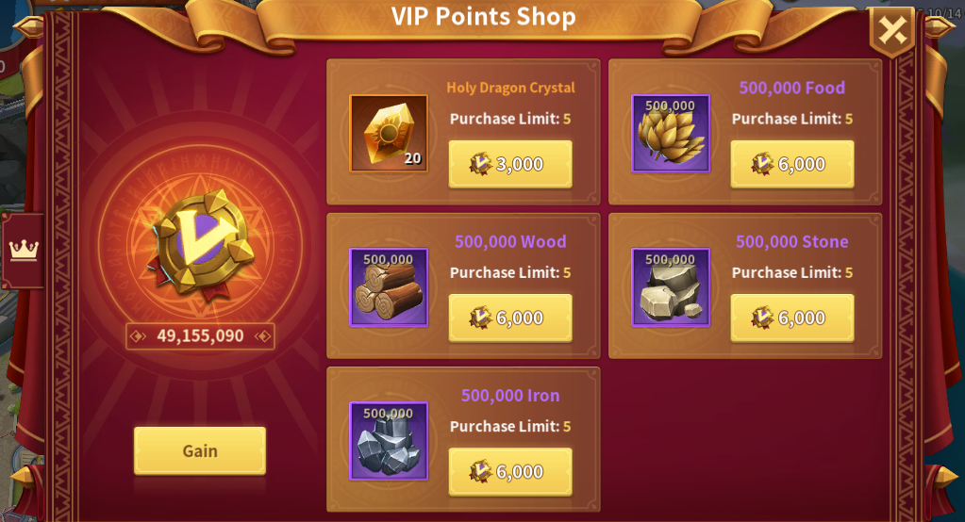Click the large VIP points medallion emblem
The image size is (965, 522).
[x=202, y=245]
